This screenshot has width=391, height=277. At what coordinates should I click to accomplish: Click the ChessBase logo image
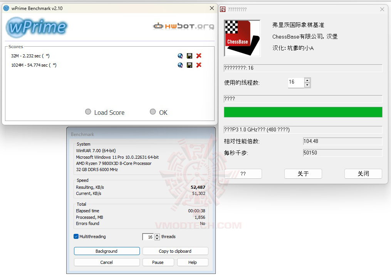pyautogui.click(x=242, y=38)
